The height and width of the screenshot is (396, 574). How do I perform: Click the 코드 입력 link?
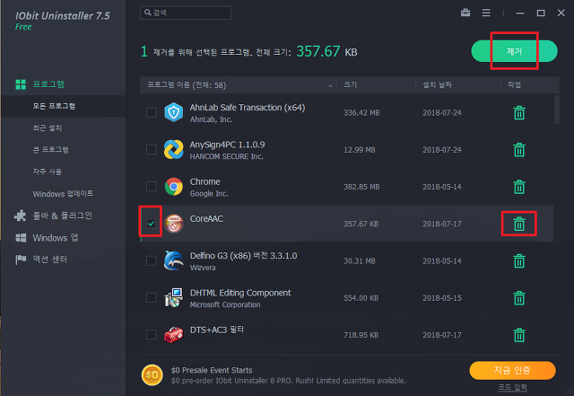point(512,387)
